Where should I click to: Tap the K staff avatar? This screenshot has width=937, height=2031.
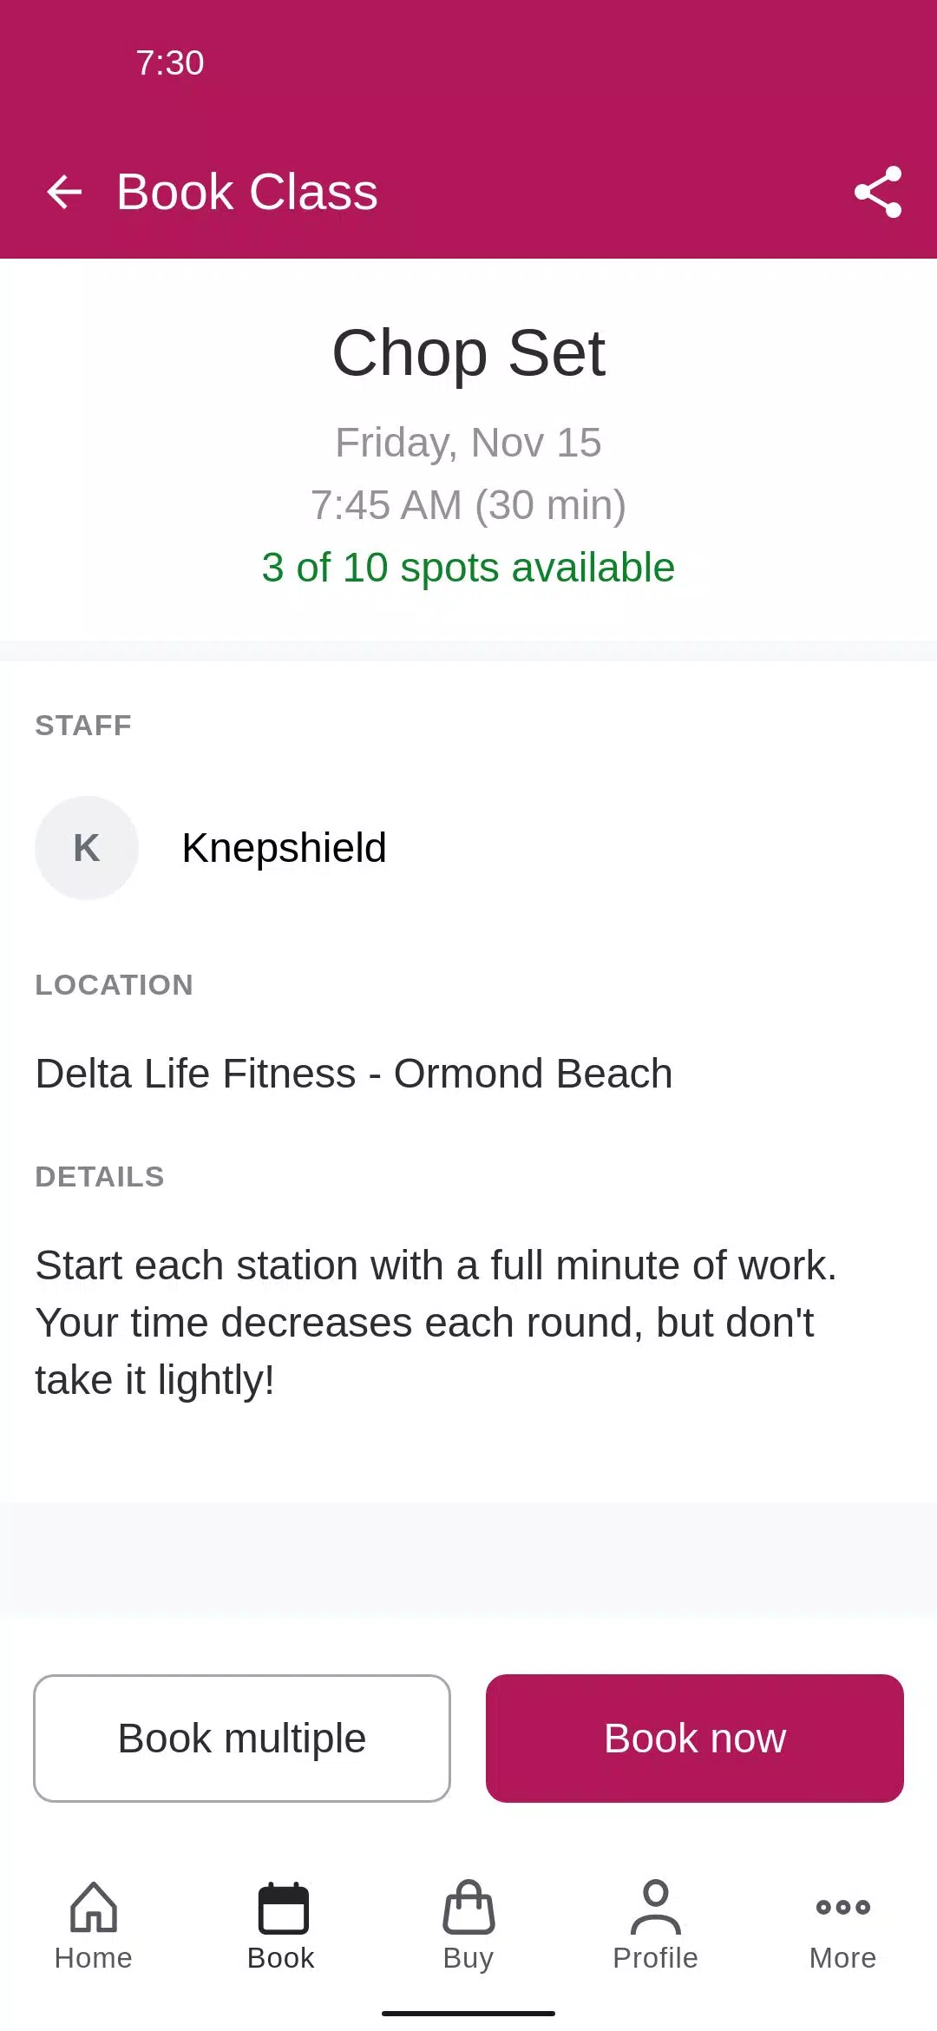point(87,848)
